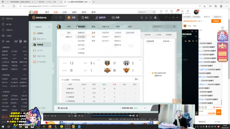Image resolution: width=230 pixels, height=129 pixels.
Task: Open the 发现 tab in game nav
Action: 118,27
